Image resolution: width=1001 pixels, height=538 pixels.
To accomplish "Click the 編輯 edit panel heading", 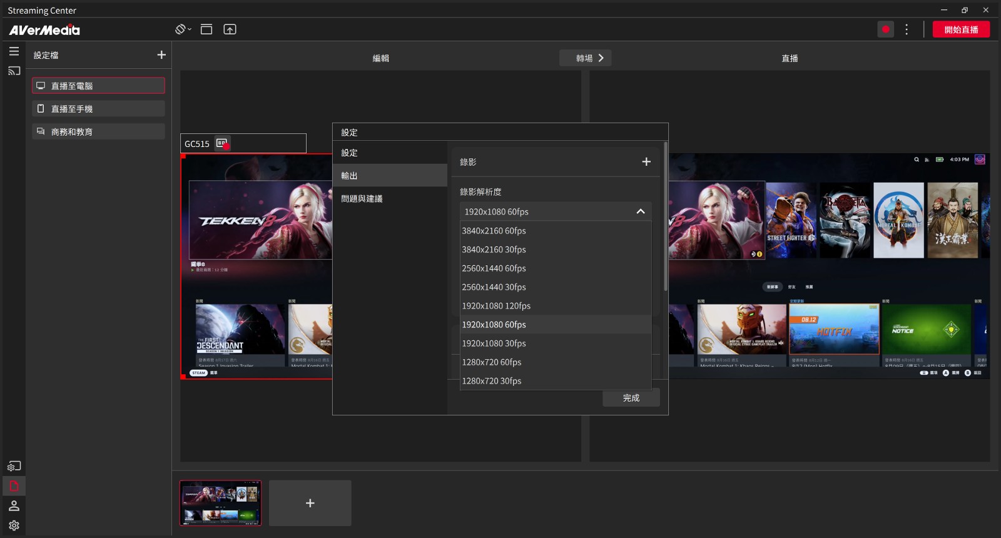I will click(x=381, y=58).
